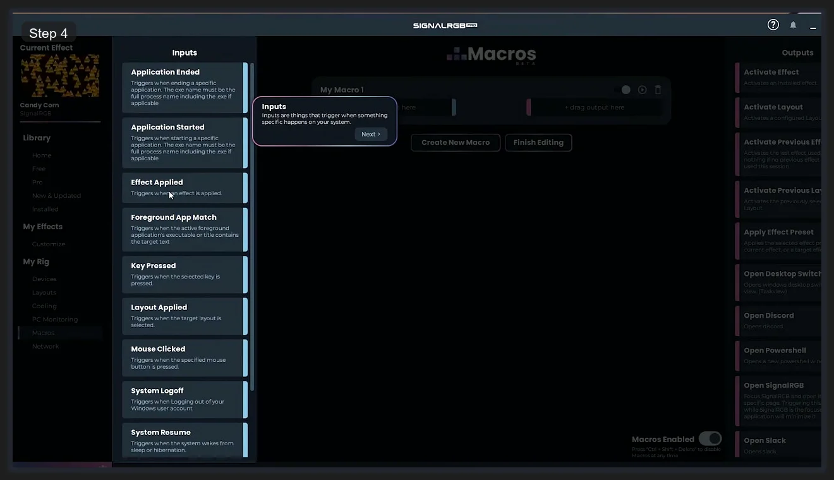The height and width of the screenshot is (480, 834).
Task: Click Finish Editing
Action: coord(538,142)
